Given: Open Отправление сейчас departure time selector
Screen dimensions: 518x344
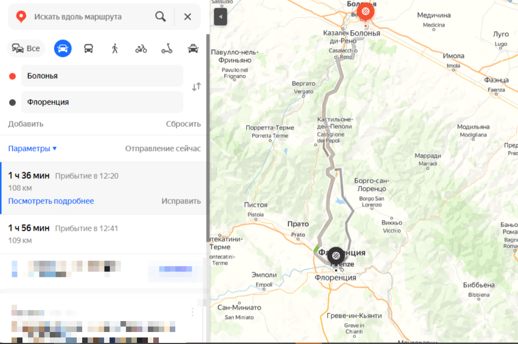Looking at the screenshot, I should [x=163, y=149].
